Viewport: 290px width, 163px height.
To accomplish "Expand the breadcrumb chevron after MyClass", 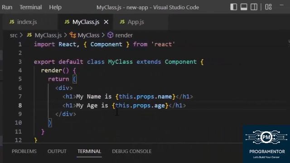I will (x=103, y=35).
